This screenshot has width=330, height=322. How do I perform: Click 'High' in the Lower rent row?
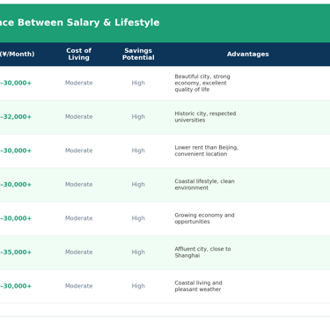click(x=138, y=150)
